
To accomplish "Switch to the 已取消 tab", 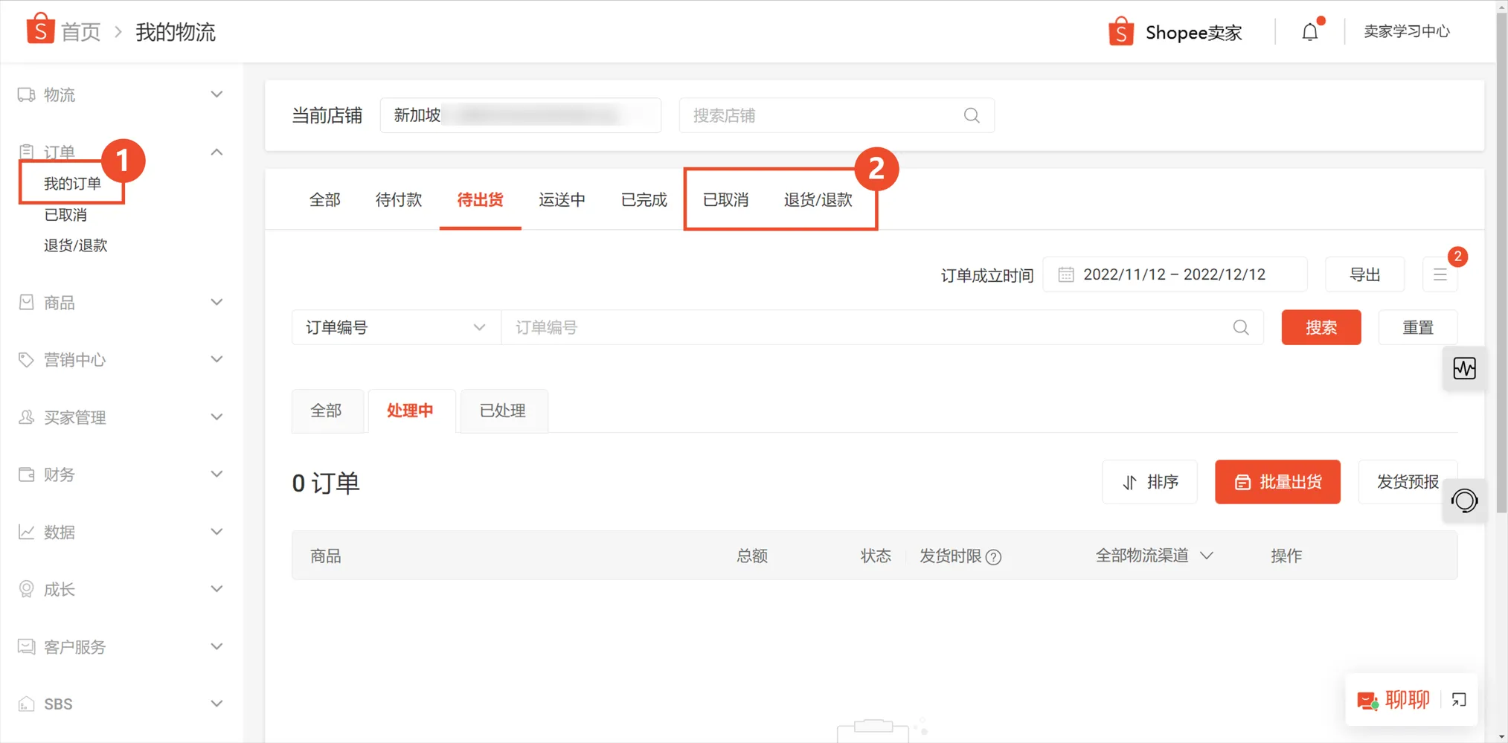I will 725,199.
